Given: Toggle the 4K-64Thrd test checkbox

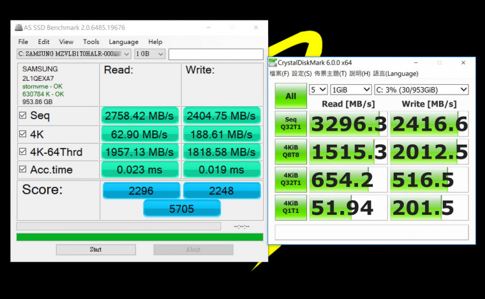Looking at the screenshot, I should pyautogui.click(x=22, y=151).
